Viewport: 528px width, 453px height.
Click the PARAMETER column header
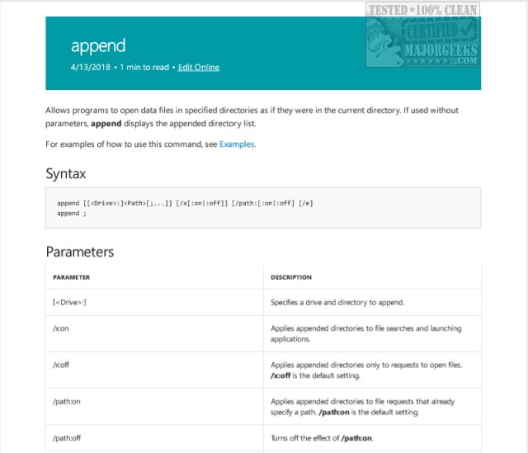(72, 277)
